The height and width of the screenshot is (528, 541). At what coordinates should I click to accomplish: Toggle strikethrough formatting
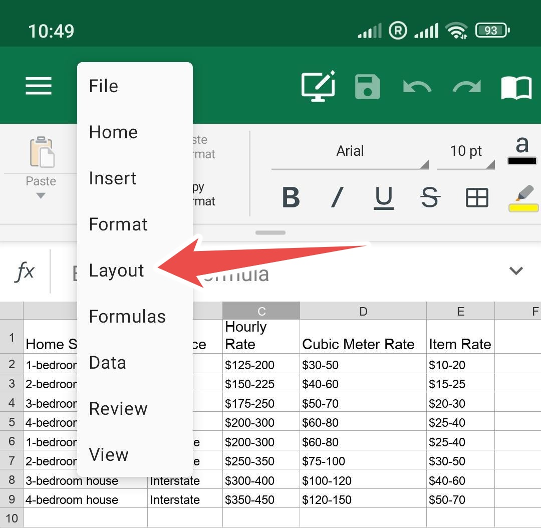pos(430,197)
